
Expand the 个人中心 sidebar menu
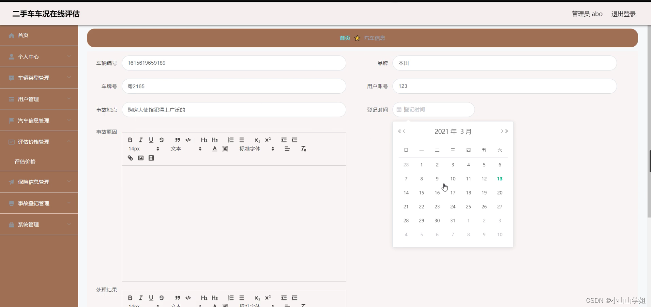(x=39, y=56)
